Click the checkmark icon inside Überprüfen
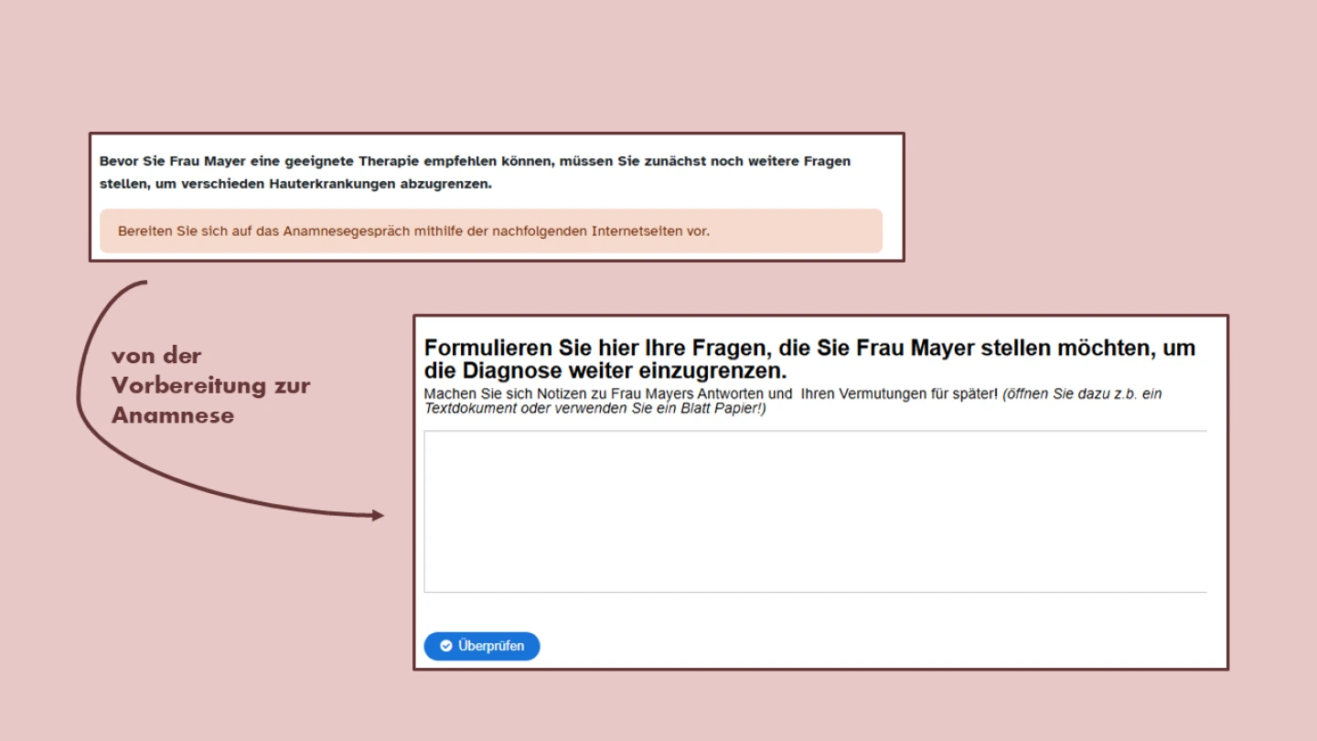 446,646
